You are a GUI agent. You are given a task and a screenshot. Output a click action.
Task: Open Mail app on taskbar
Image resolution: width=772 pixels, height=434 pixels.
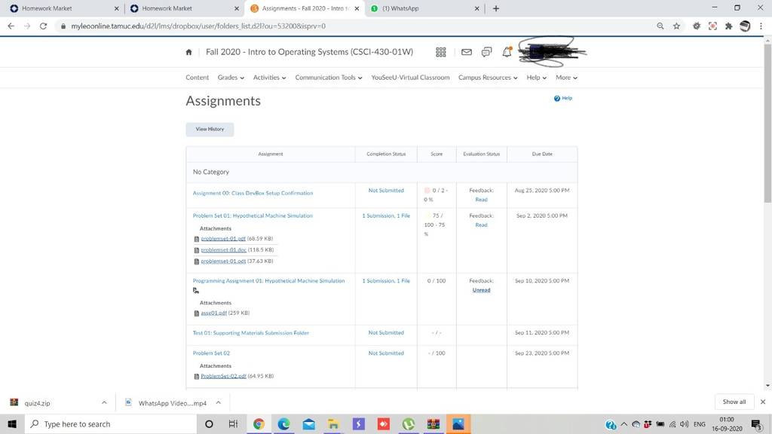308,423
